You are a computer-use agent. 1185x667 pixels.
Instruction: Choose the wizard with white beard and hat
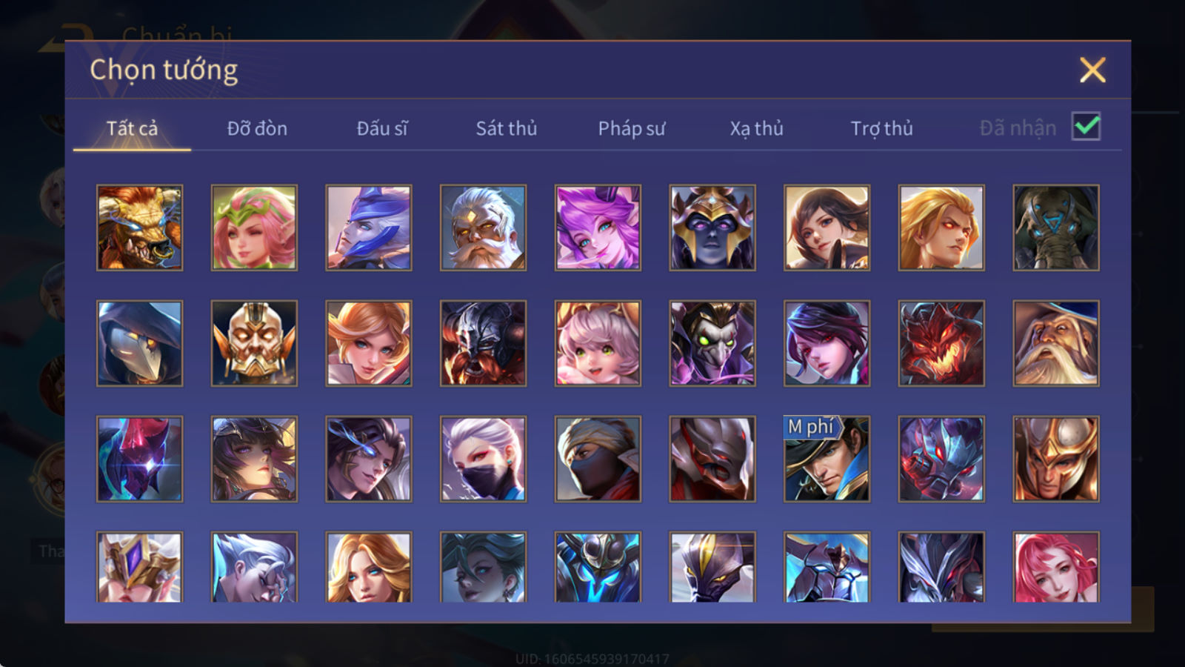1056,343
